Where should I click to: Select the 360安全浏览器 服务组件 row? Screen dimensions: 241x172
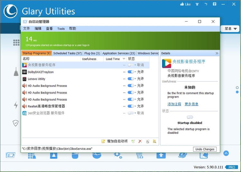point(85,113)
